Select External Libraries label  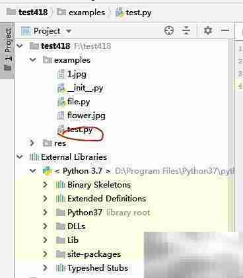tap(74, 157)
